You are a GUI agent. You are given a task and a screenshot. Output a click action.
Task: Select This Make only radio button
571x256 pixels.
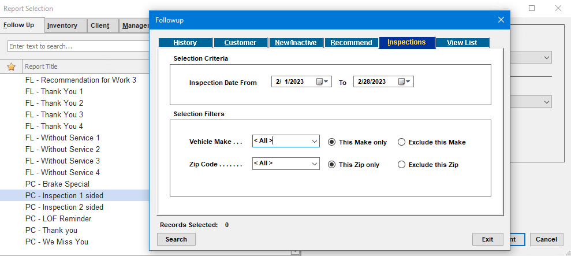[331, 142]
